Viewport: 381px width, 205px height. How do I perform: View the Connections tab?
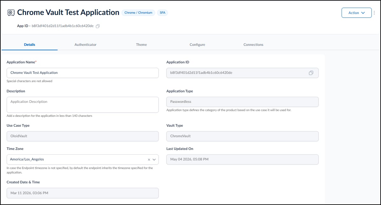pyautogui.click(x=253, y=45)
